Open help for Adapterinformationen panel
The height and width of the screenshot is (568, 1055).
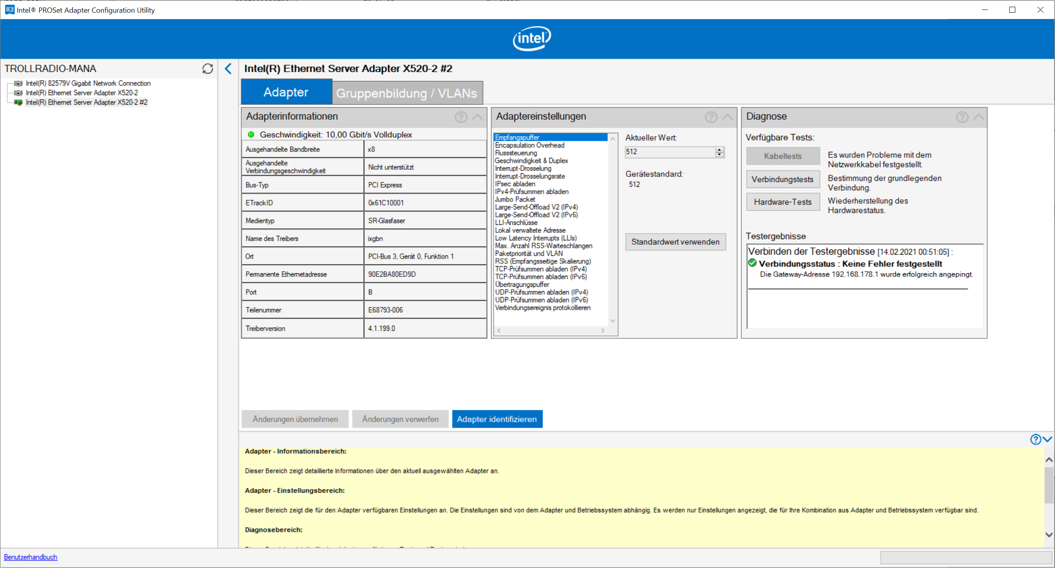pyautogui.click(x=461, y=117)
